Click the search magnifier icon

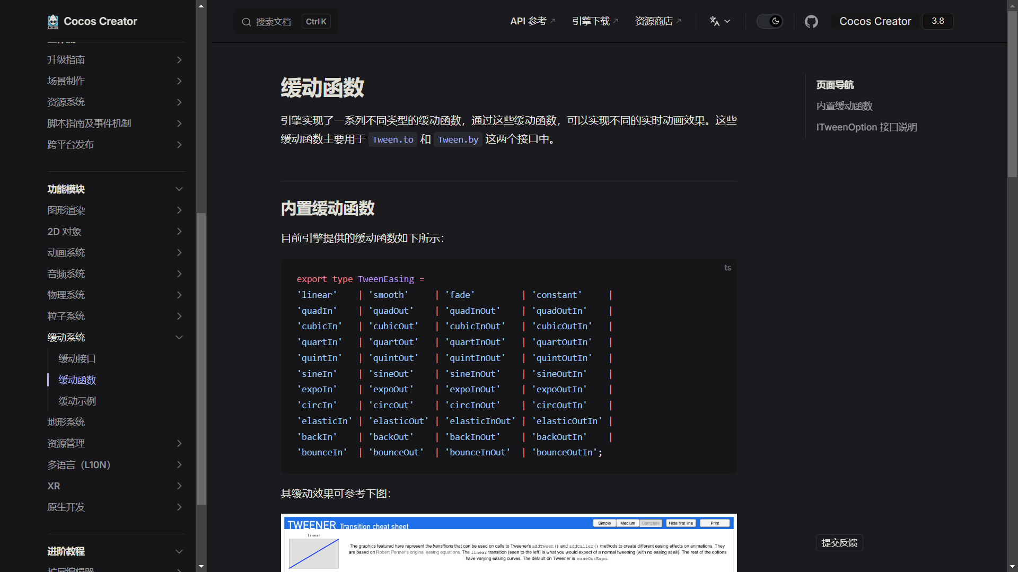click(x=246, y=22)
